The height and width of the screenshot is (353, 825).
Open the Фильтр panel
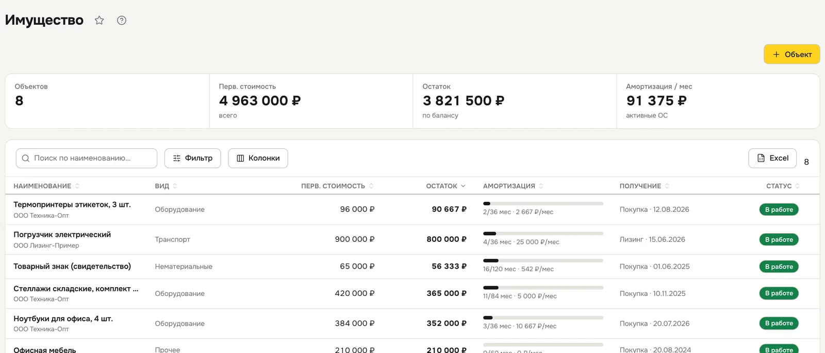click(193, 158)
